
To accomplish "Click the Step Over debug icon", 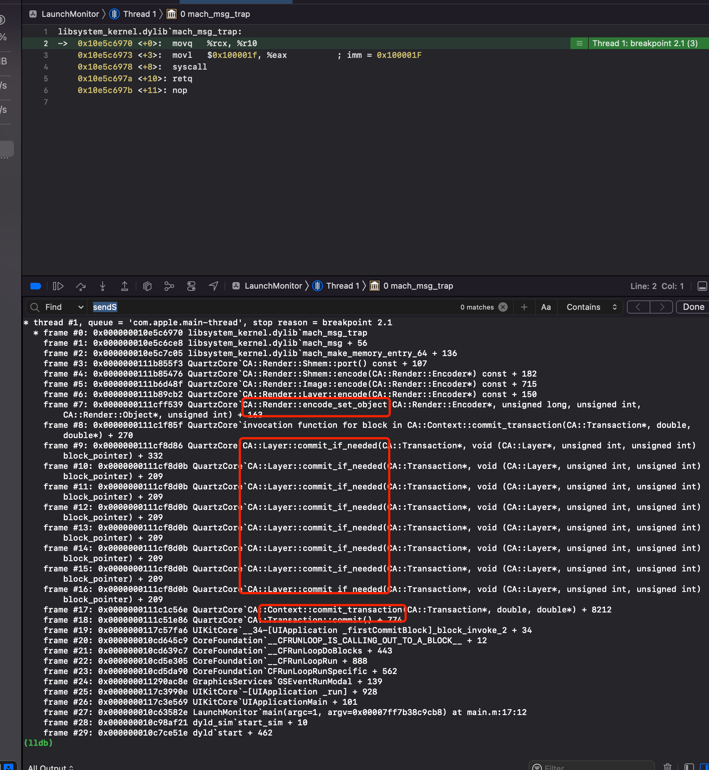I will 81,286.
